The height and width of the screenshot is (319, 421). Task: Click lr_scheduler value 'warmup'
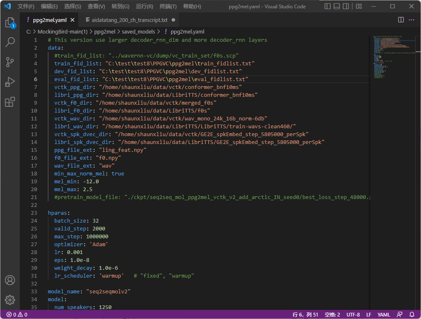pyautogui.click(x=112, y=276)
